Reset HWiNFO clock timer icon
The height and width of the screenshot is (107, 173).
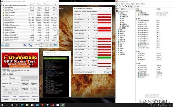[42, 45]
